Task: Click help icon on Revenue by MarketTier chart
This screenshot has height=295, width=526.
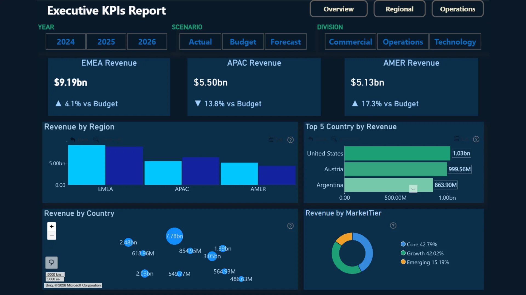Action: pyautogui.click(x=393, y=226)
